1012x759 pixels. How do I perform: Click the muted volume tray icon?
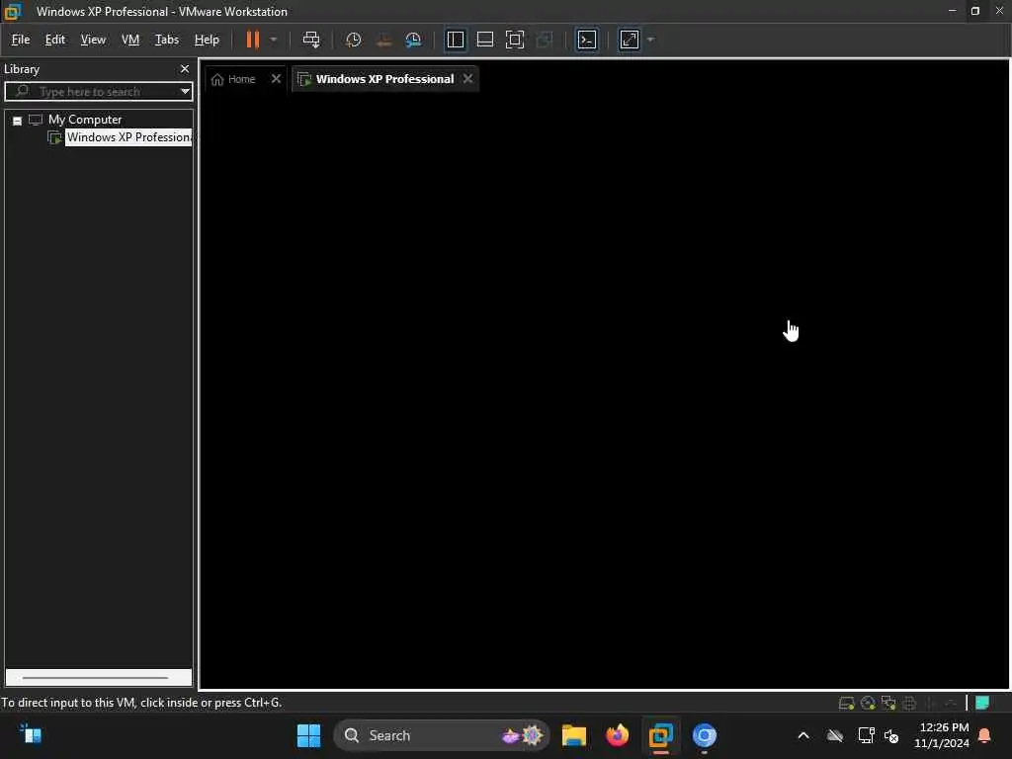tap(891, 735)
